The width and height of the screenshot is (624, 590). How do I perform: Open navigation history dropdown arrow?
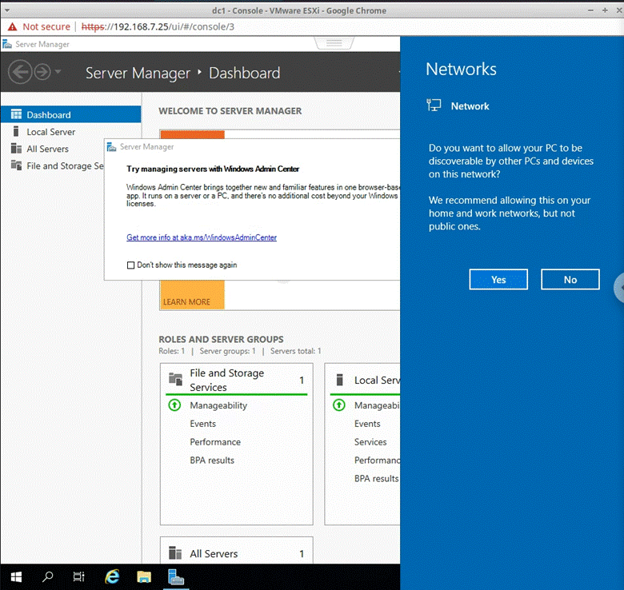(58, 72)
